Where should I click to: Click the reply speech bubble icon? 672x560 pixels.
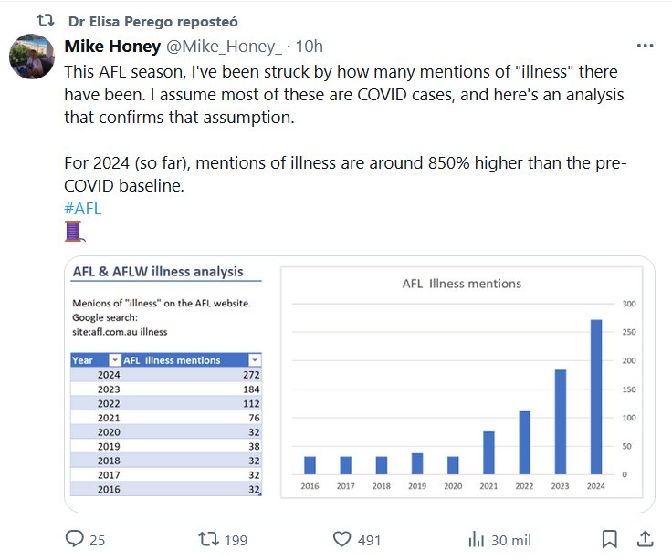click(x=75, y=539)
